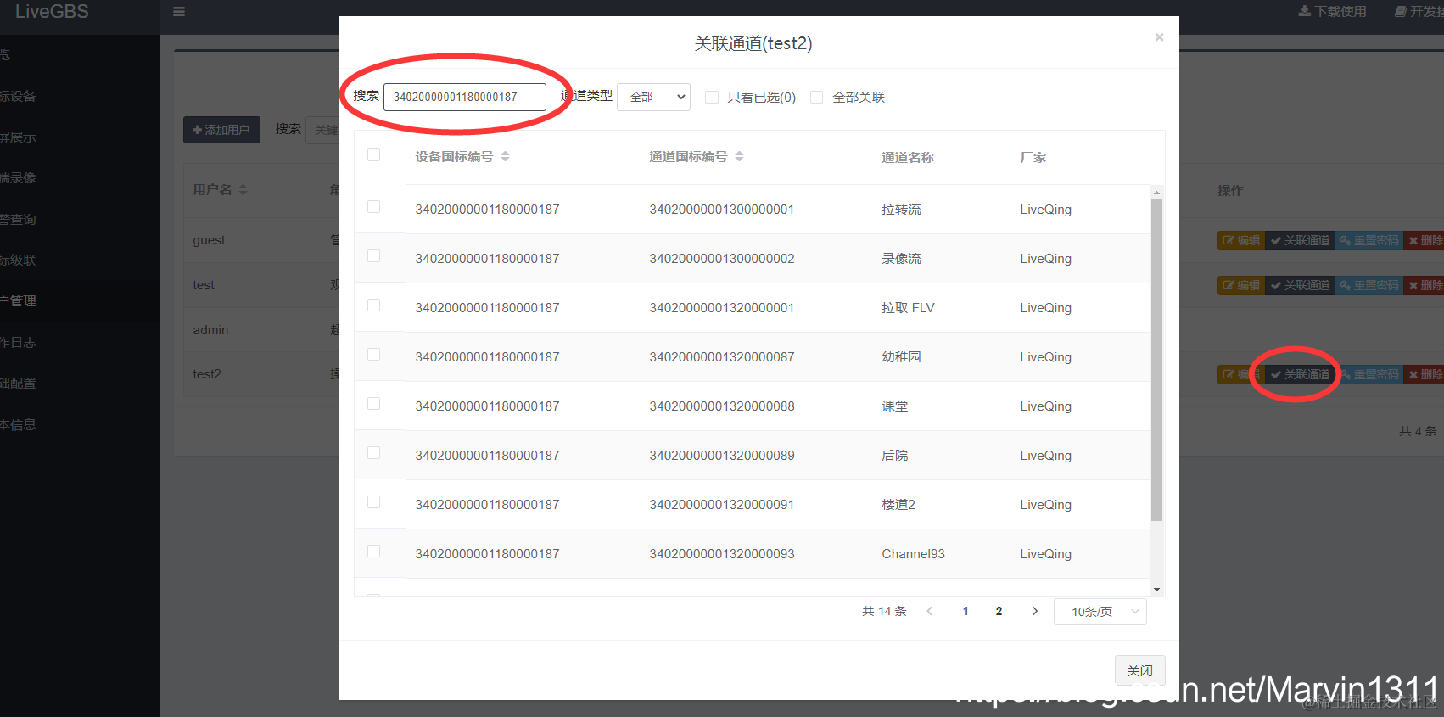This screenshot has height=717, width=1444.
Task: Check the select-all checkbox in the table header
Action: [373, 154]
